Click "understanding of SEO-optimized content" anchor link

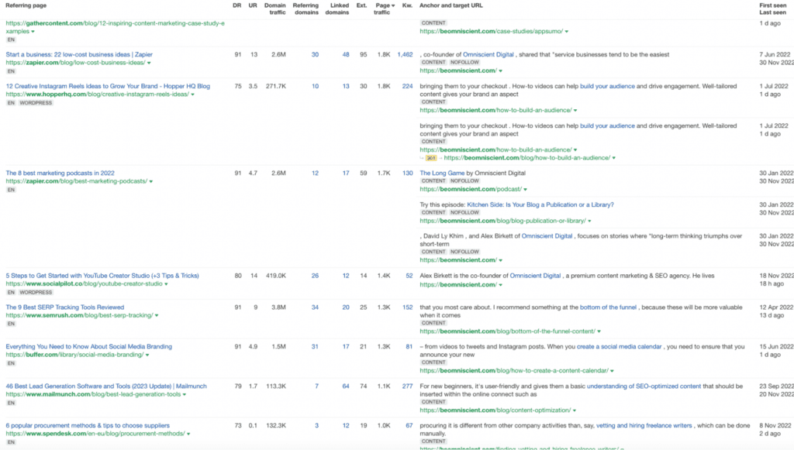click(644, 386)
